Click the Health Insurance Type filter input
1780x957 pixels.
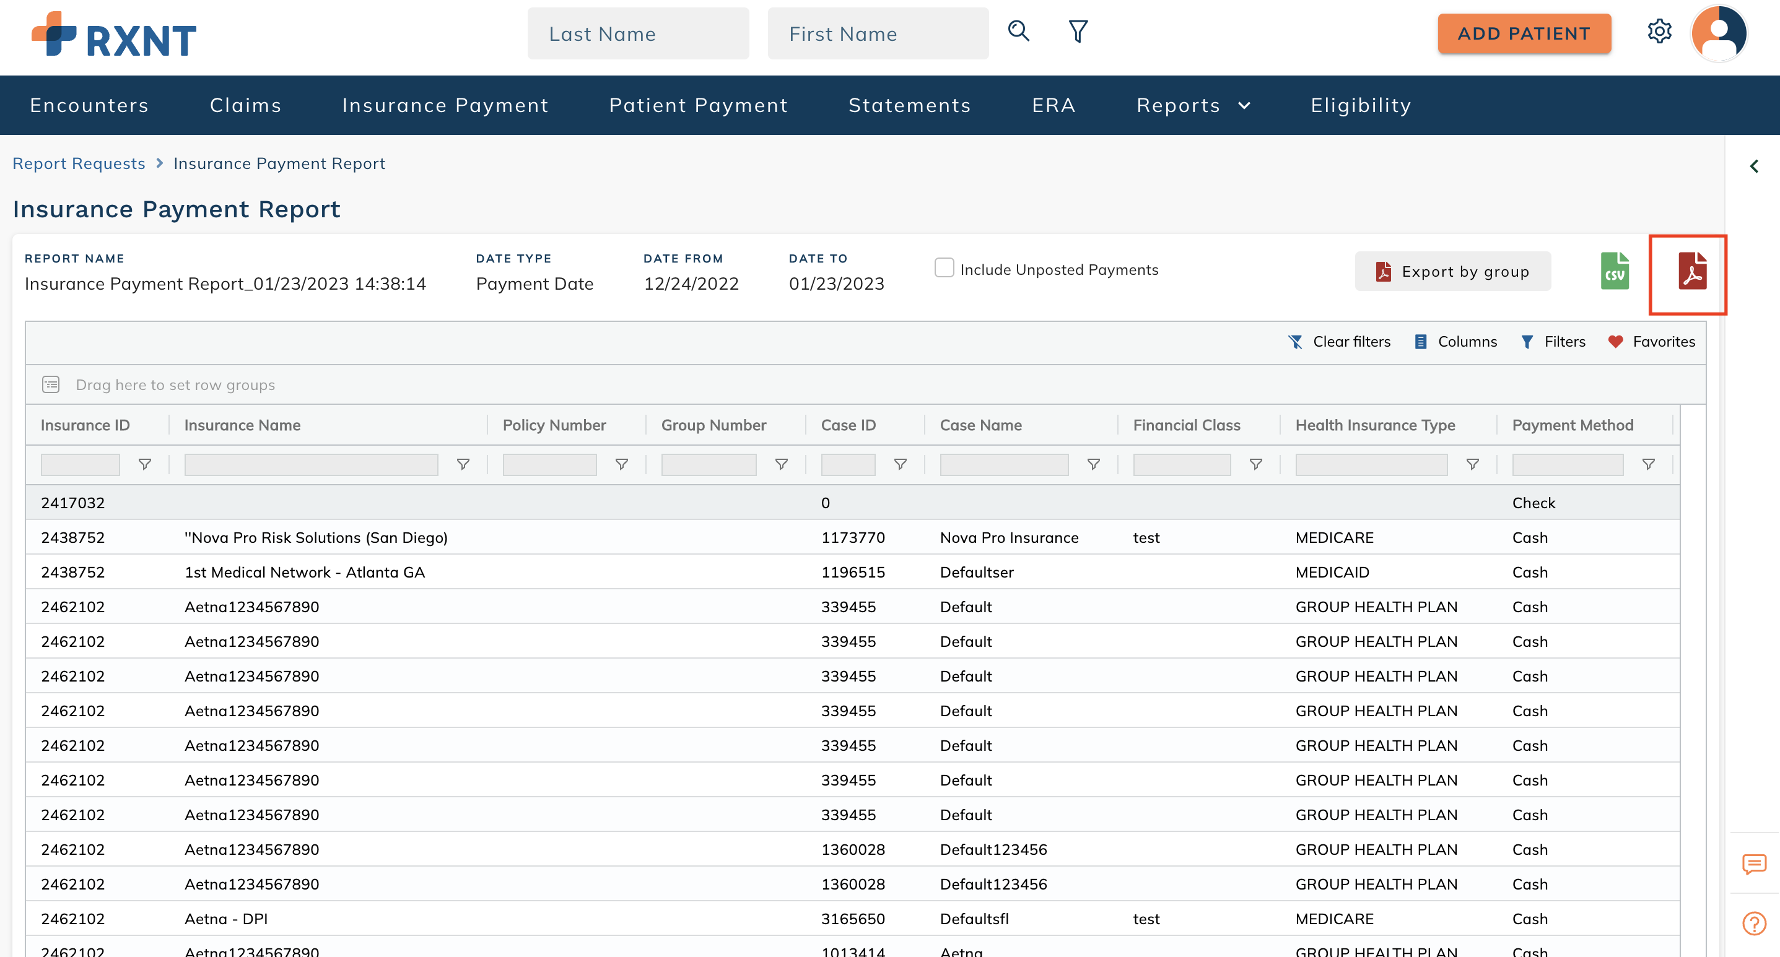[1371, 465]
